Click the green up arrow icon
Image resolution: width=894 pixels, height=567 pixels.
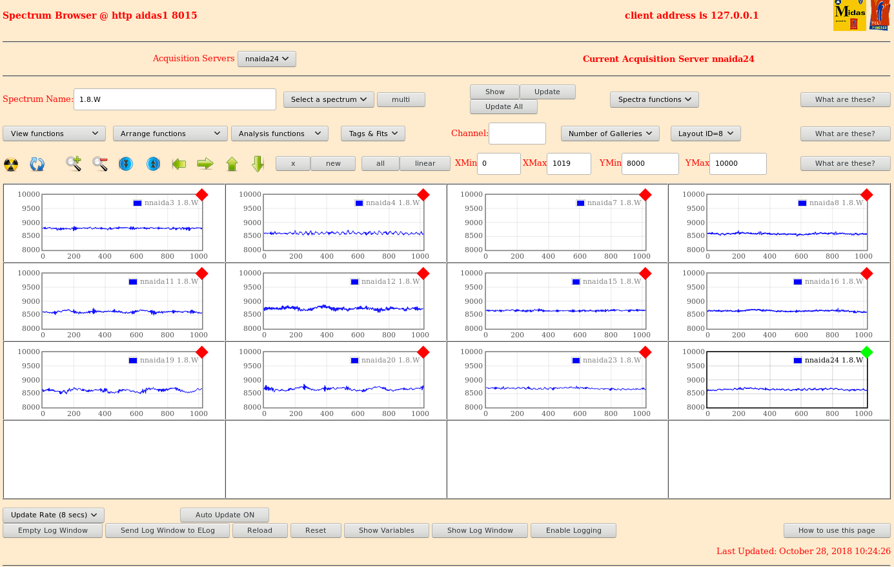(x=232, y=164)
